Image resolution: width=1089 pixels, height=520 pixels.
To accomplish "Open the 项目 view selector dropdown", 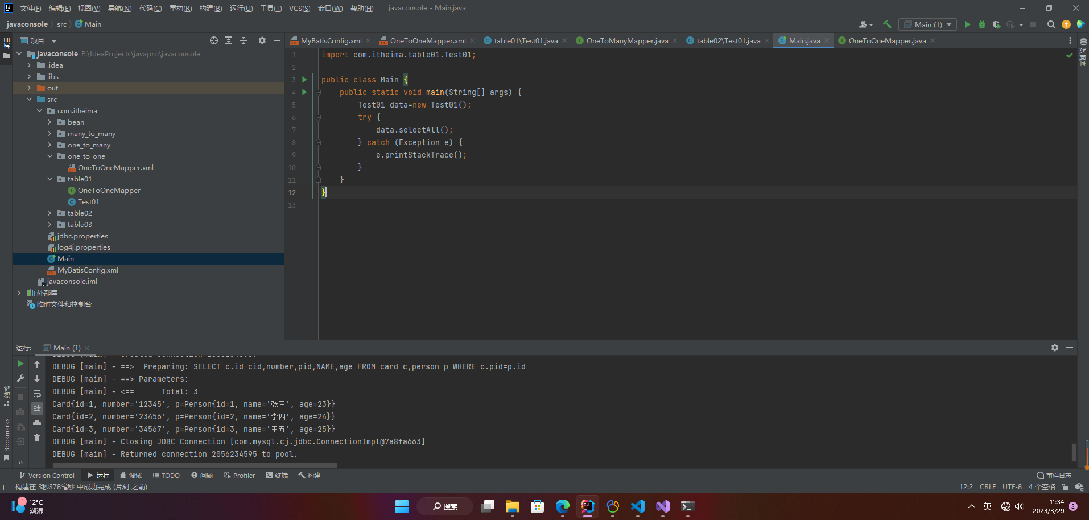I will [38, 40].
